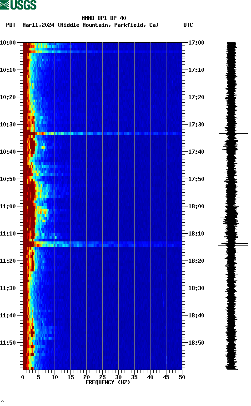Click the faint broadband band near 10:03

point(103,52)
